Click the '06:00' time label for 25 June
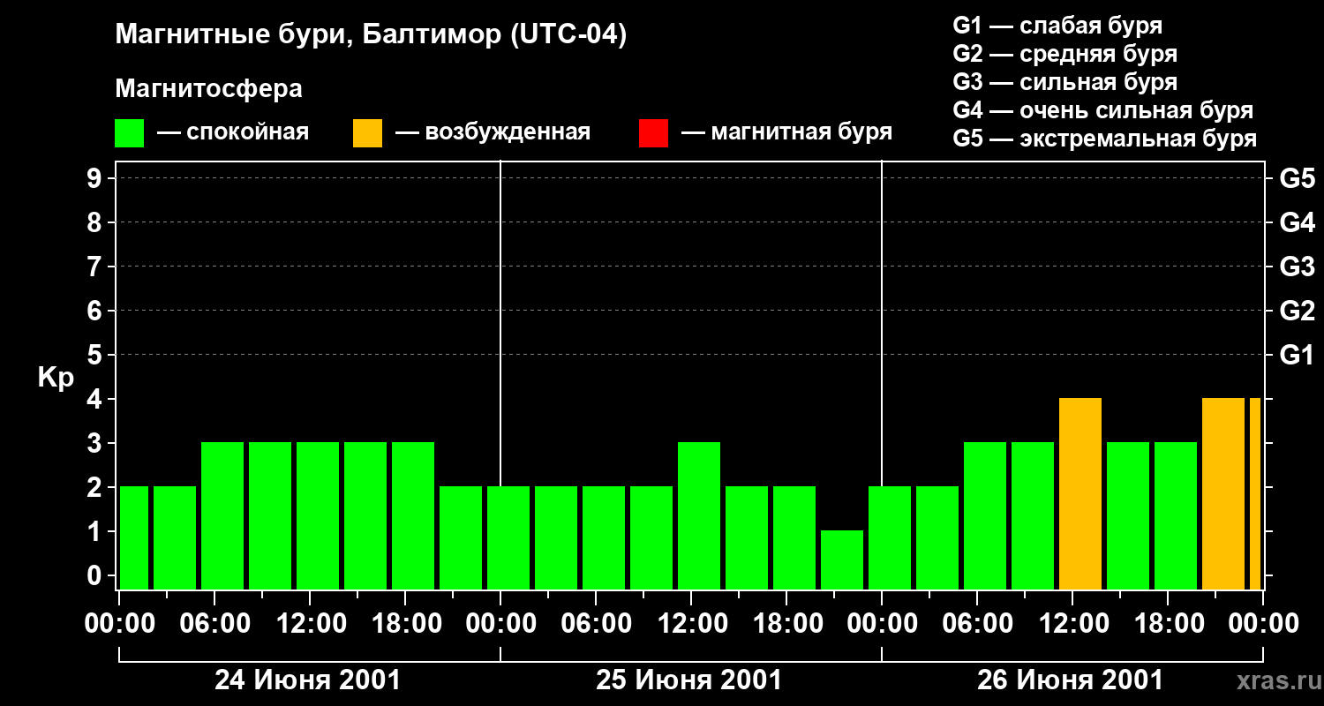 [x=595, y=624]
